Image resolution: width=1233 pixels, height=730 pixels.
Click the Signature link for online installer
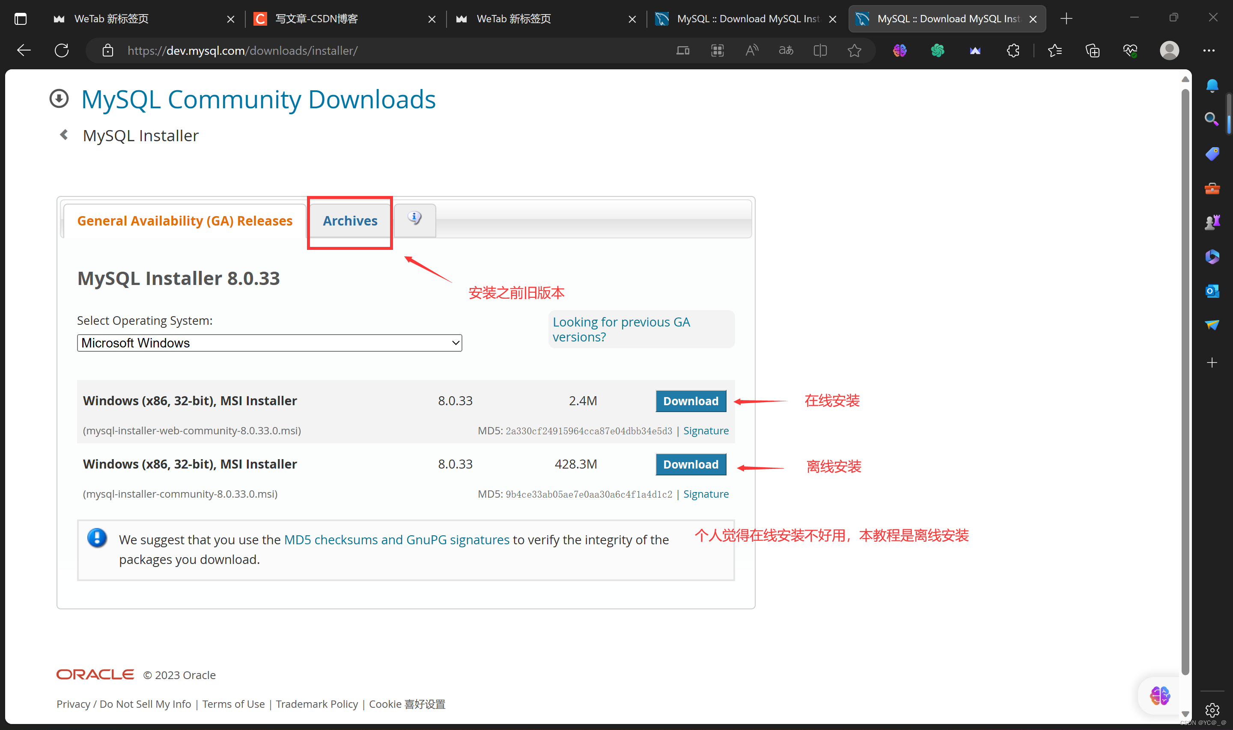(x=706, y=429)
